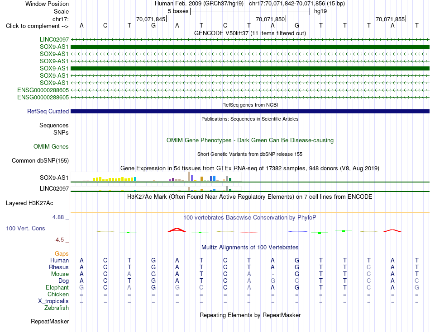Click the Common dbSNP(155) track label
The image size is (430, 332).
[40, 161]
